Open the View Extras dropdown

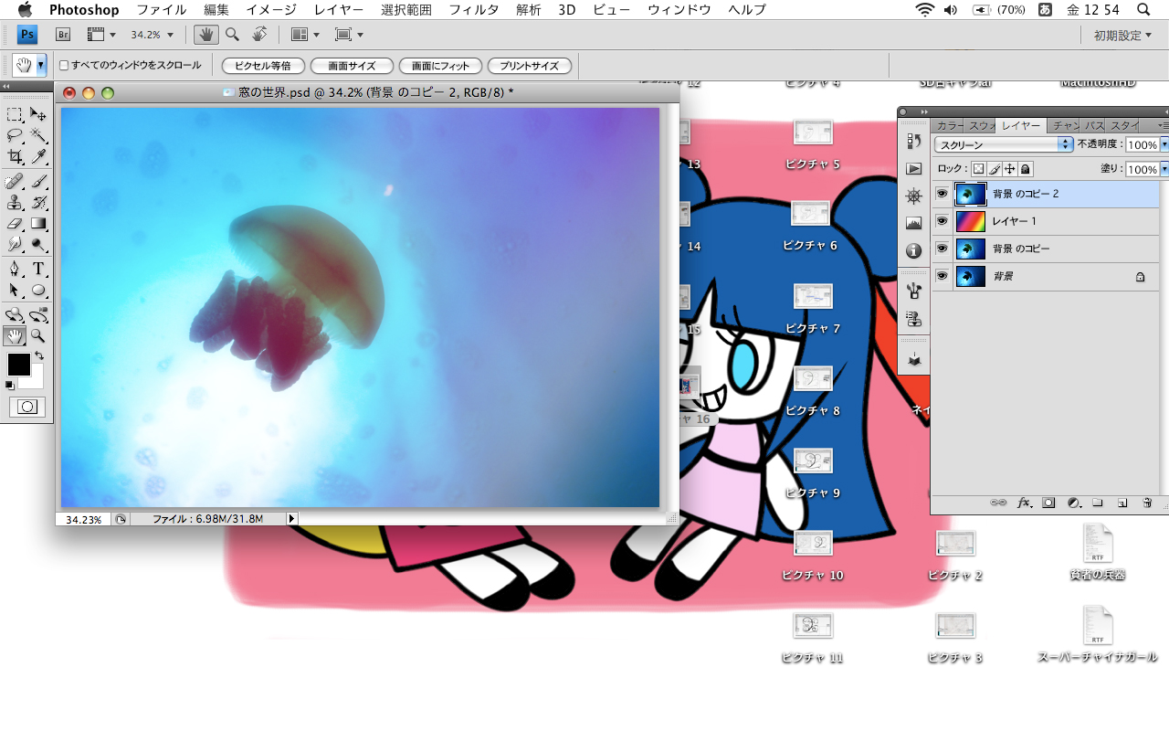click(101, 35)
